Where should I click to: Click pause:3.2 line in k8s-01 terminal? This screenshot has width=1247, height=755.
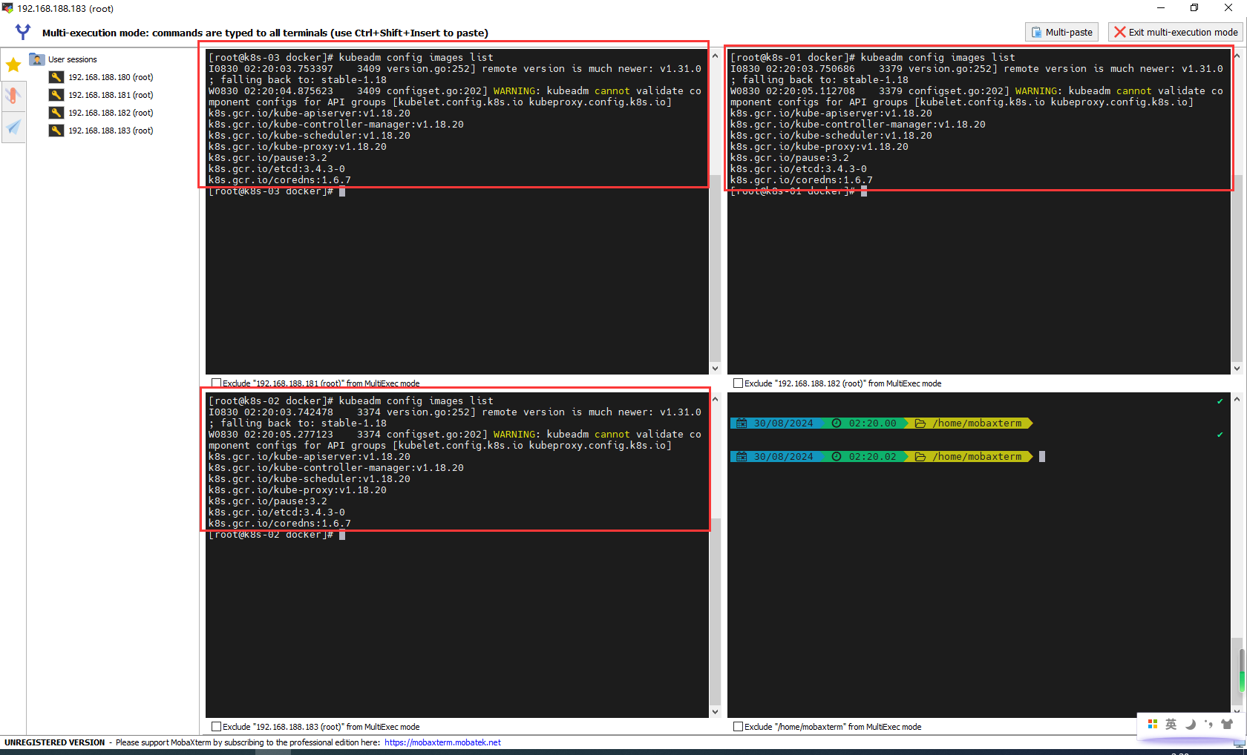click(790, 158)
